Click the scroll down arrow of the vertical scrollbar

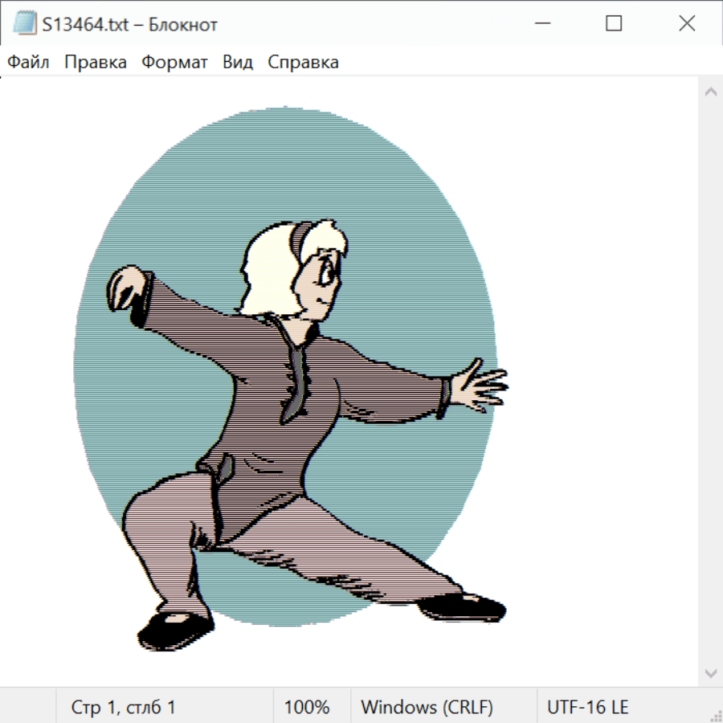coord(710,672)
